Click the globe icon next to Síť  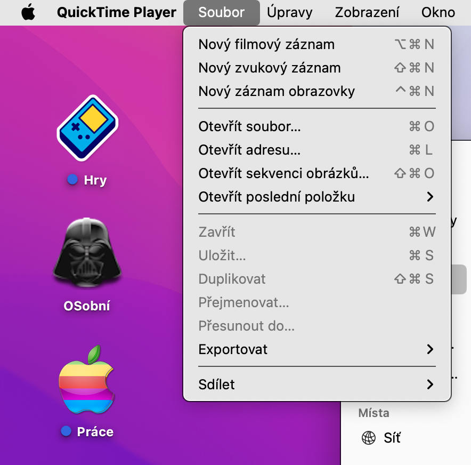coord(369,437)
